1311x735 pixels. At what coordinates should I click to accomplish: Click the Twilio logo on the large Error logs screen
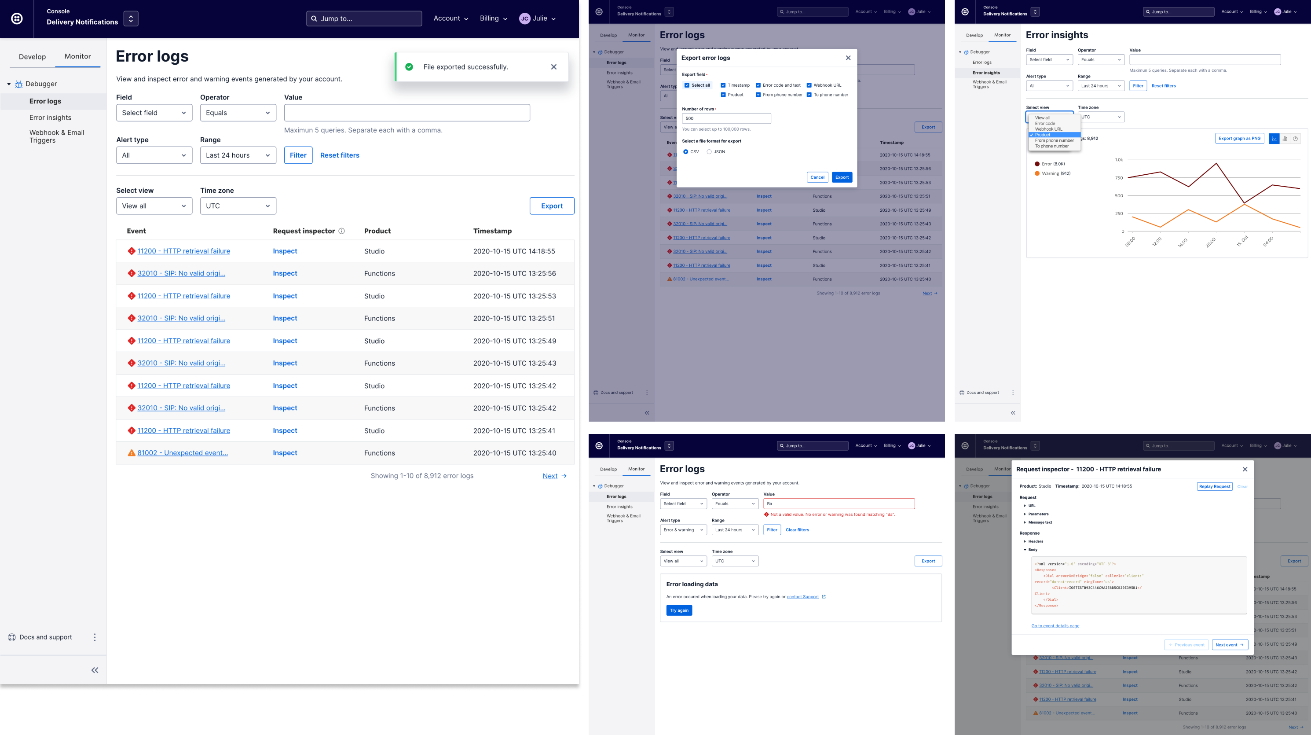(x=17, y=19)
